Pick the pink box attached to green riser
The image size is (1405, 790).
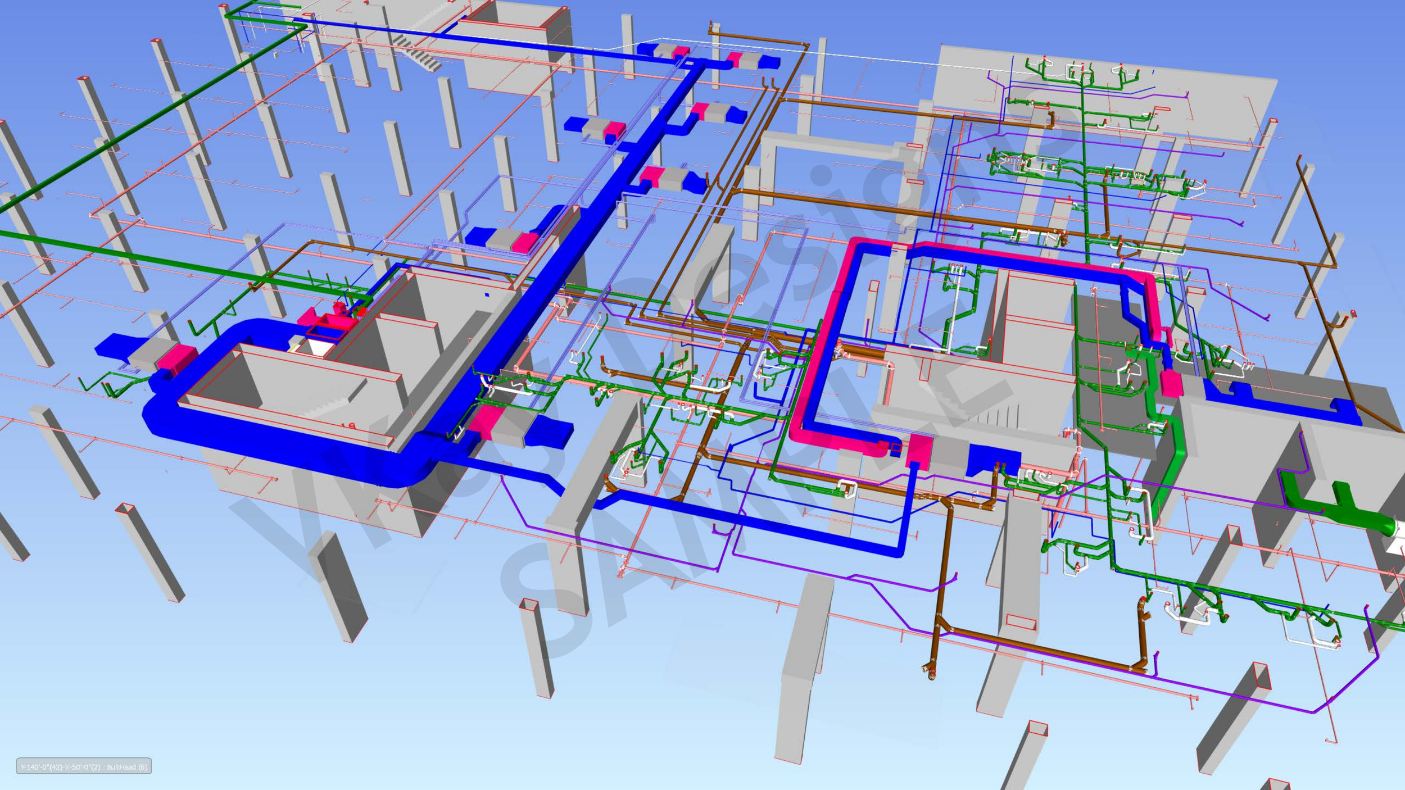(1172, 383)
